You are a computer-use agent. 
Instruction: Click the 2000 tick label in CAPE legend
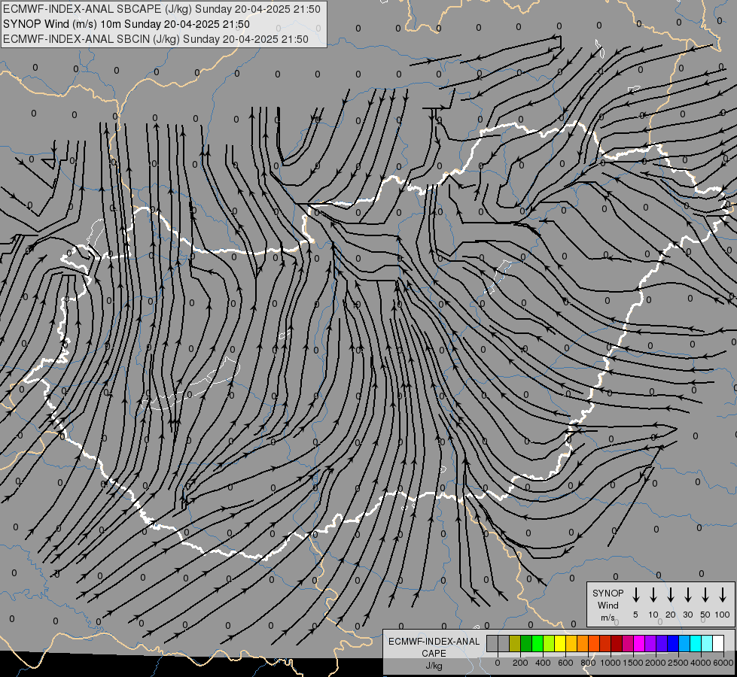click(x=656, y=663)
